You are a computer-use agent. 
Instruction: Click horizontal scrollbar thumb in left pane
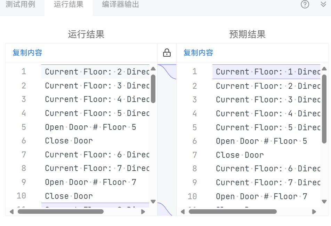point(60,211)
